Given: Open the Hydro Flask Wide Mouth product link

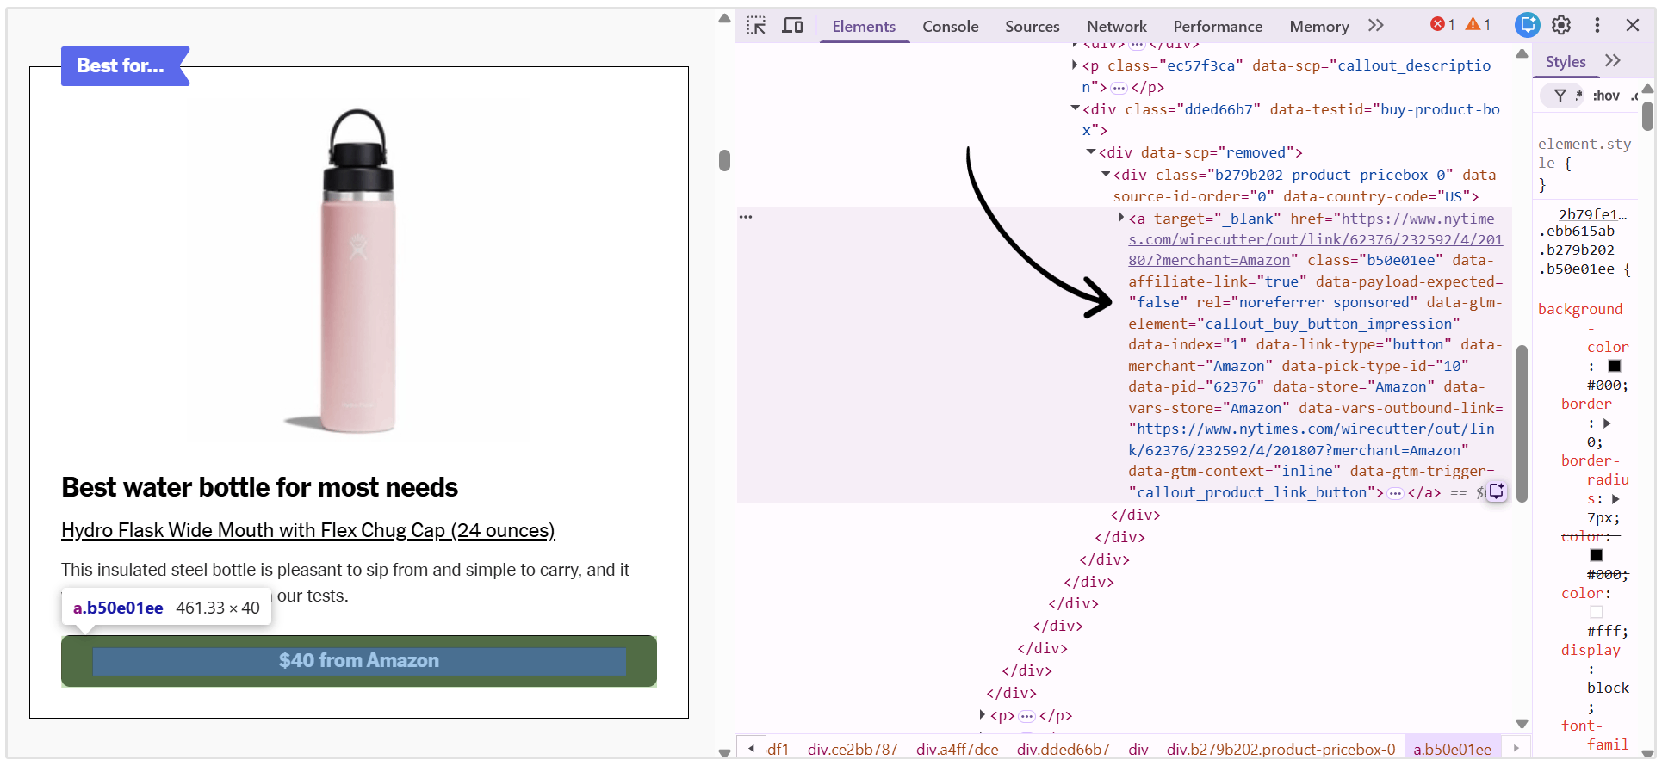Looking at the screenshot, I should (x=308, y=530).
